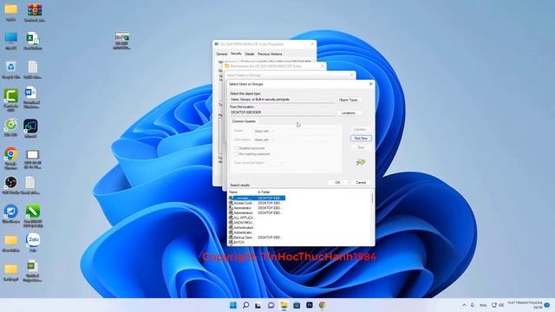
Task: Select the ALL APPLICATION PACKAGES result row
Action: [257, 218]
